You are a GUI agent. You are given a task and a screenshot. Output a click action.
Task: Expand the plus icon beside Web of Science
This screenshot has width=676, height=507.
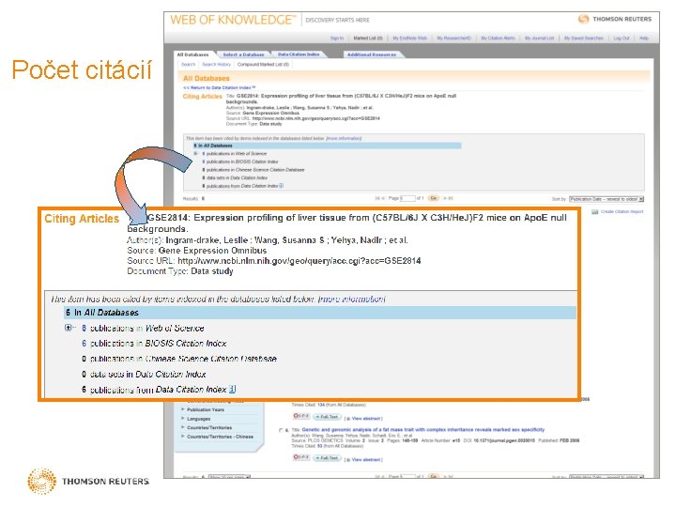point(69,328)
